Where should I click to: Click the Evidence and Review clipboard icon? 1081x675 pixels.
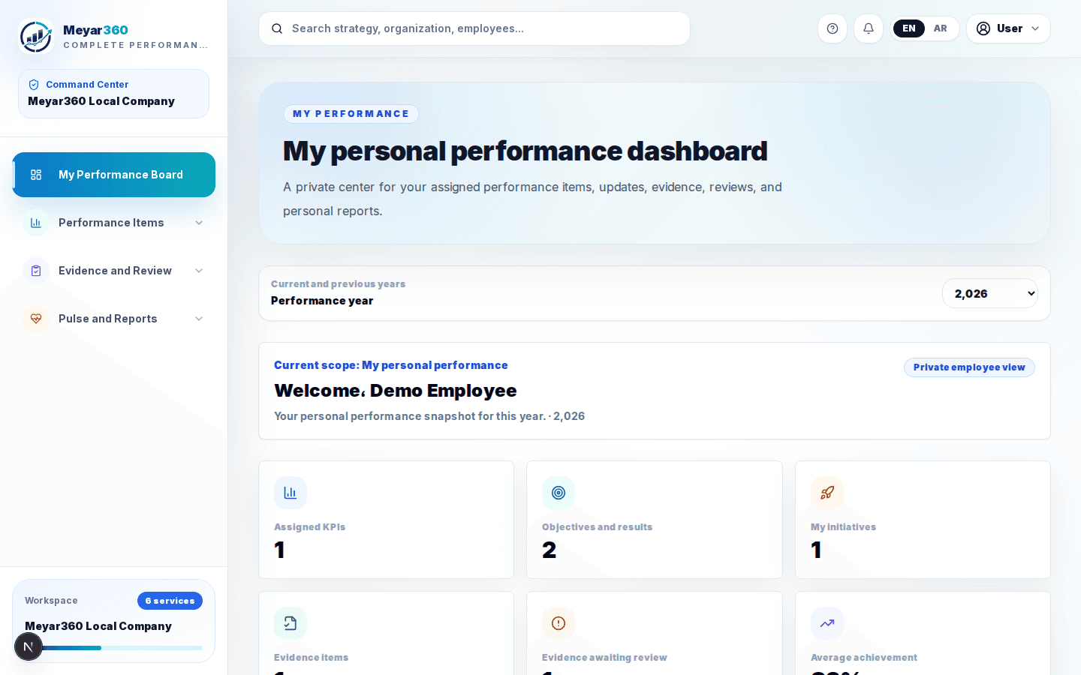(x=36, y=271)
